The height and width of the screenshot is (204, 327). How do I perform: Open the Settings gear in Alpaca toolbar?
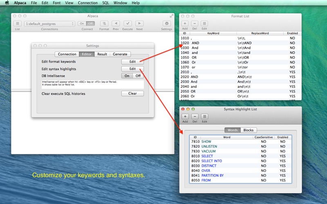tap(167, 24)
